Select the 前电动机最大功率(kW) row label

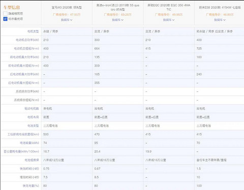24,57
